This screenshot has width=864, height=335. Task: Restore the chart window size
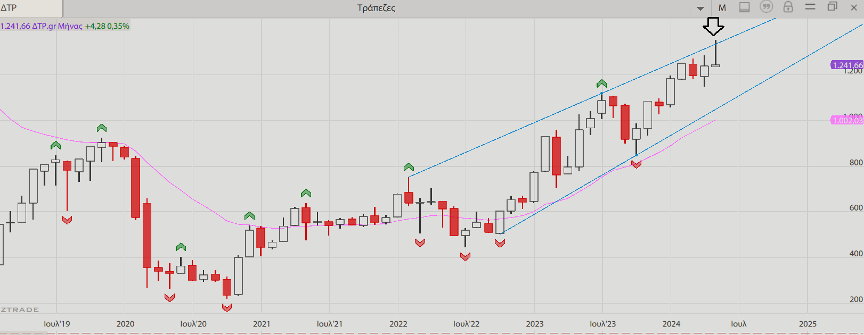click(833, 7)
